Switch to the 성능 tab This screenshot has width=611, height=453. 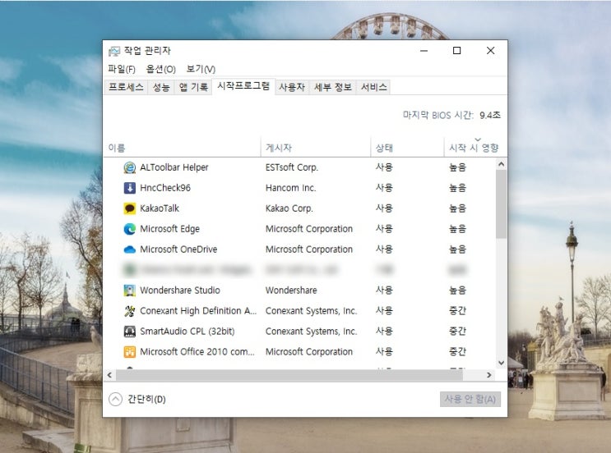click(161, 87)
